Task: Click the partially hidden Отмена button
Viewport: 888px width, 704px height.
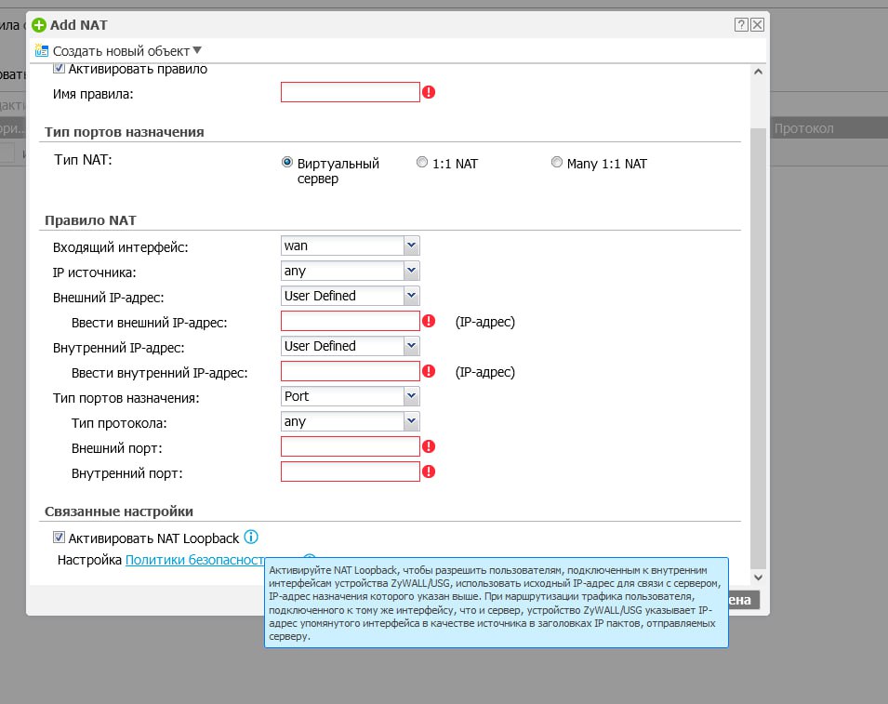Action: click(744, 600)
